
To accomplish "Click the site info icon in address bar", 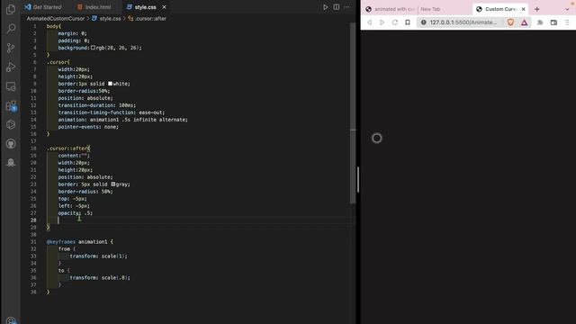I will (x=424, y=22).
